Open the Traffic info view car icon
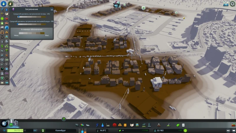The image size is (236, 133). pos(2,28)
